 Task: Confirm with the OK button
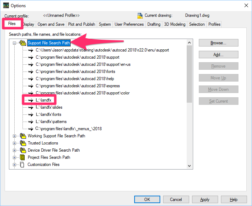click(x=147, y=200)
